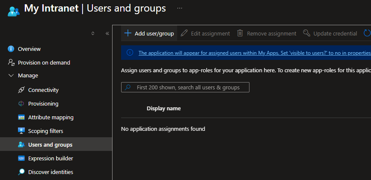Click the Add user/group button label

click(x=154, y=34)
